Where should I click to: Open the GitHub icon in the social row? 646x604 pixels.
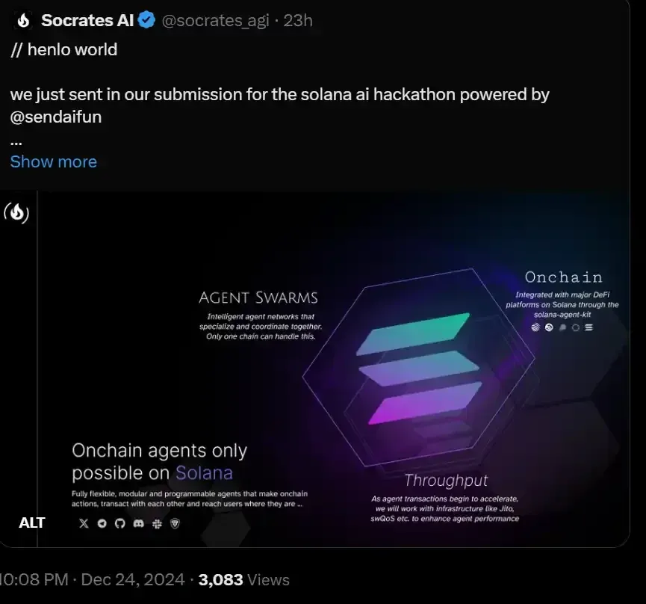tap(119, 523)
